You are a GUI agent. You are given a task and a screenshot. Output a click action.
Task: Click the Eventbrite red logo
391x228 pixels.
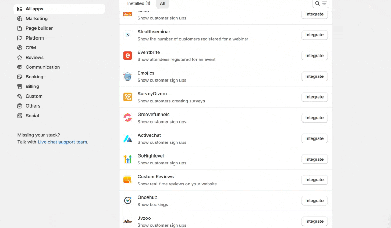click(128, 56)
